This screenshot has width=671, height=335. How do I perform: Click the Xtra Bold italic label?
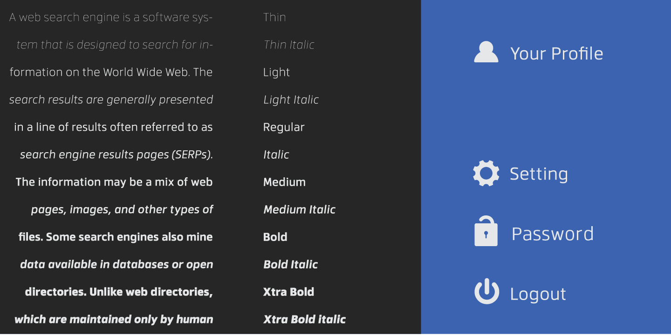[x=304, y=319]
